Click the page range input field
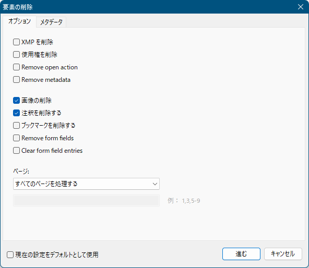The image size is (309, 268). pos(86,201)
